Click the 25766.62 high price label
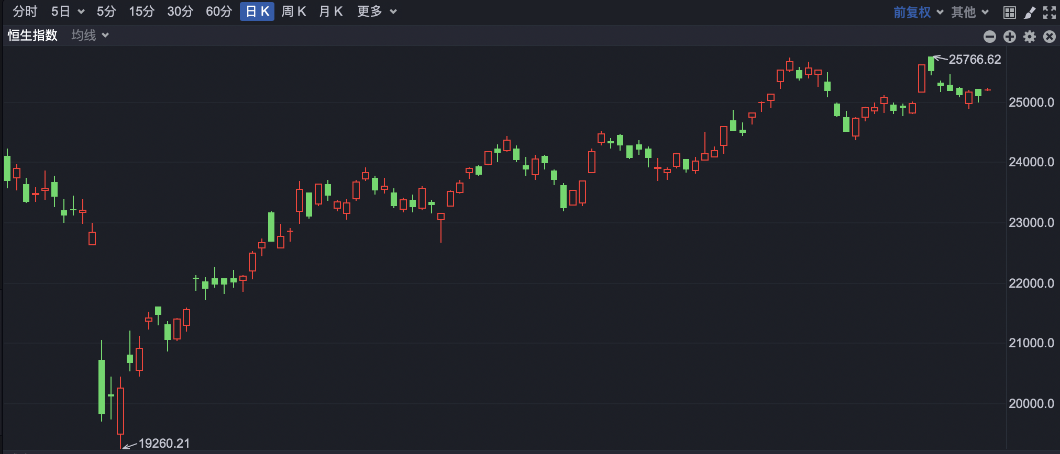 975,60
